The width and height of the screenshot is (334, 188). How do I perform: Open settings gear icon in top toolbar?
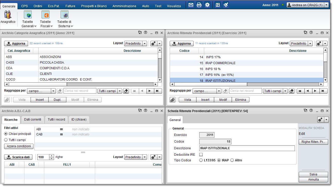pos(207,5)
